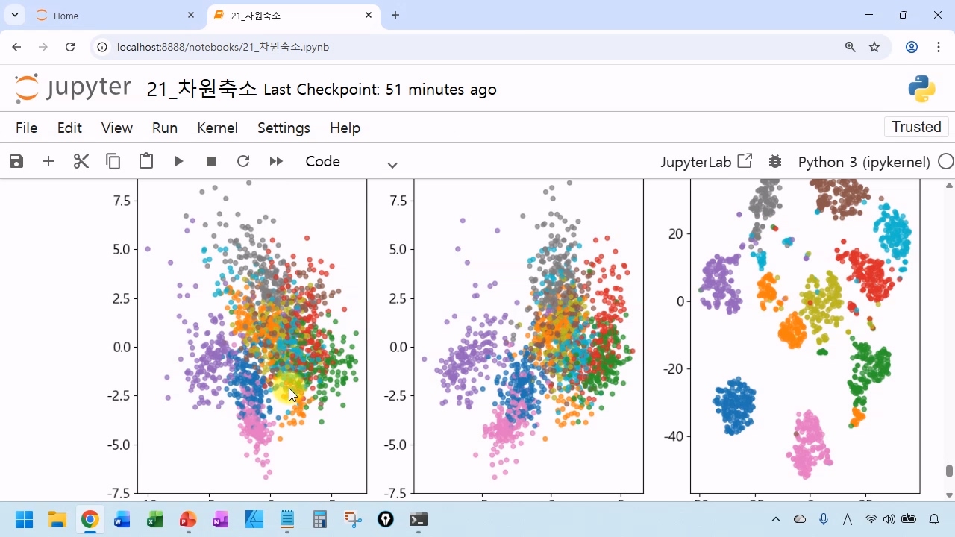Open the Kernel menu
955x537 pixels.
[x=217, y=128]
